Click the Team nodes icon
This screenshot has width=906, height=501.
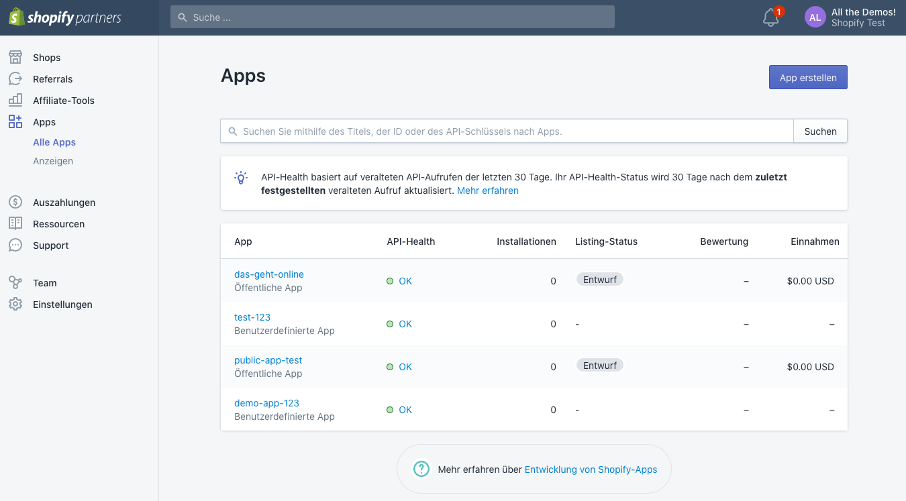click(15, 283)
